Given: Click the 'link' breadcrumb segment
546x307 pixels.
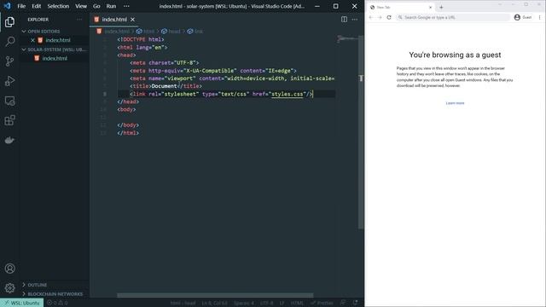Looking at the screenshot, I should pyautogui.click(x=195, y=32).
